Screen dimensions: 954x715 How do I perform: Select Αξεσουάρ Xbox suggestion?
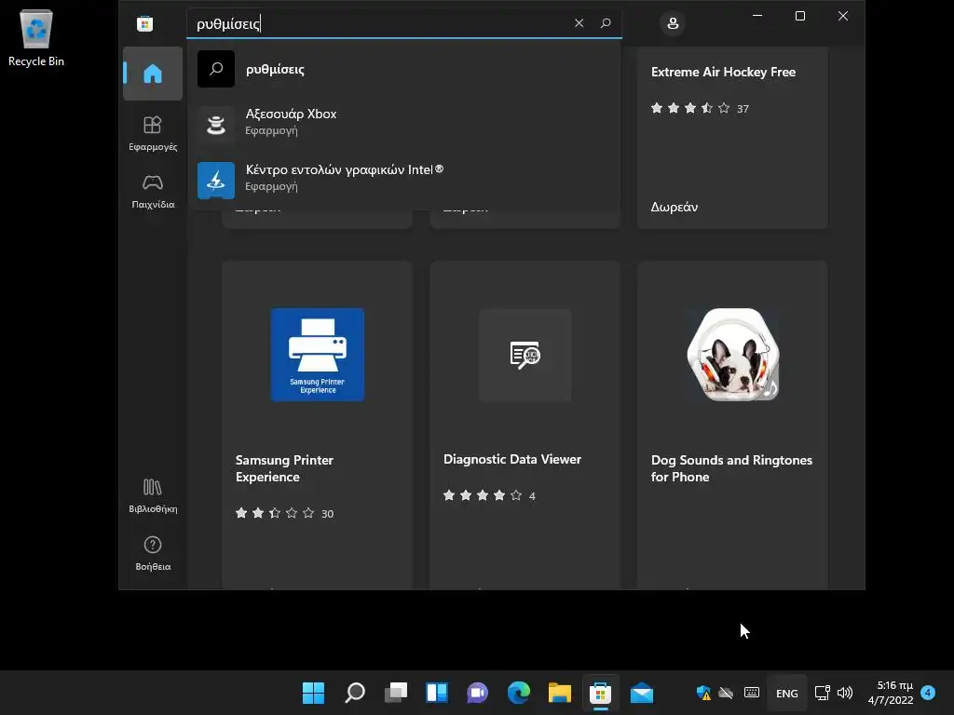[x=404, y=124]
